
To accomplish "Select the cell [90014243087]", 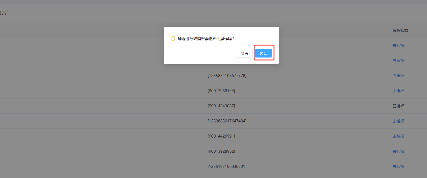I will 221,106.
